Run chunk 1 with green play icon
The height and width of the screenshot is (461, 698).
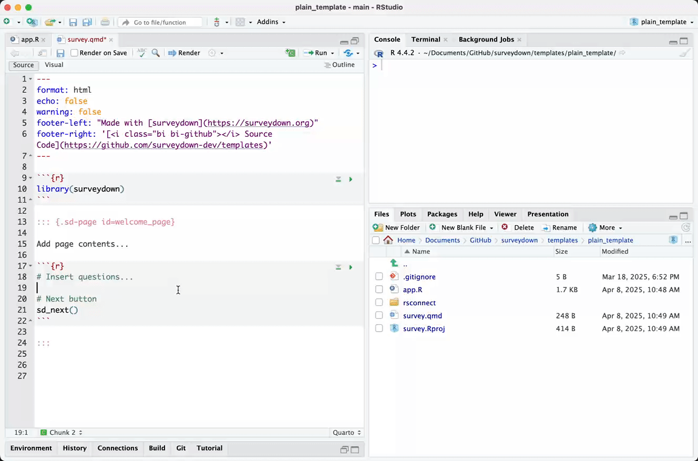click(351, 179)
